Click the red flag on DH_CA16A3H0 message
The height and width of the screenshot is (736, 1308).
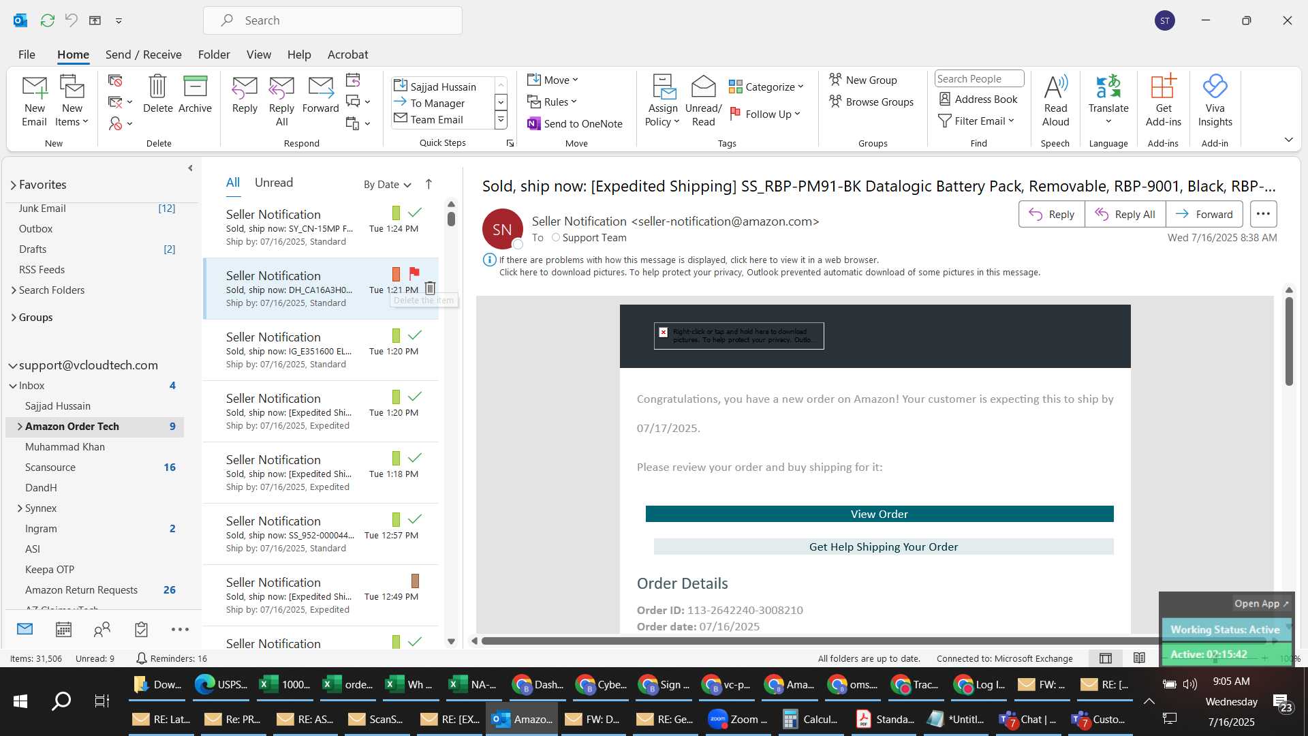point(414,273)
